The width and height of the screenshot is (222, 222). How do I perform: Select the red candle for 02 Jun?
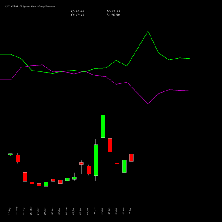[x=53, y=180]
